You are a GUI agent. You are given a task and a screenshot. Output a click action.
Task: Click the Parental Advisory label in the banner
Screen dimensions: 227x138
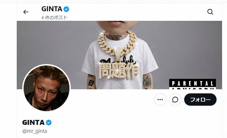[192, 84]
